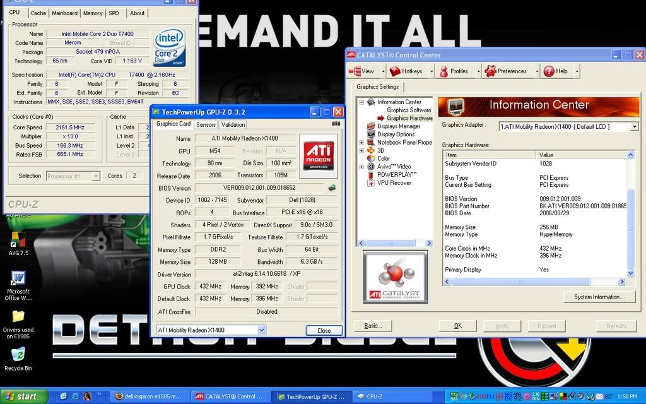This screenshot has width=646, height=404.
Task: Click the ATI Radeon logo in GPU-Z
Action: point(319,156)
